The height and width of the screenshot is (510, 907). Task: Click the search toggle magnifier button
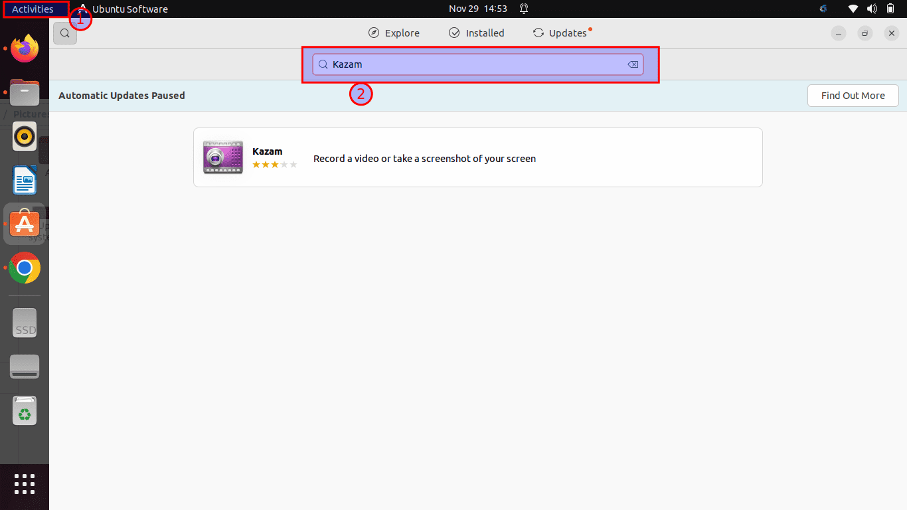(65, 33)
